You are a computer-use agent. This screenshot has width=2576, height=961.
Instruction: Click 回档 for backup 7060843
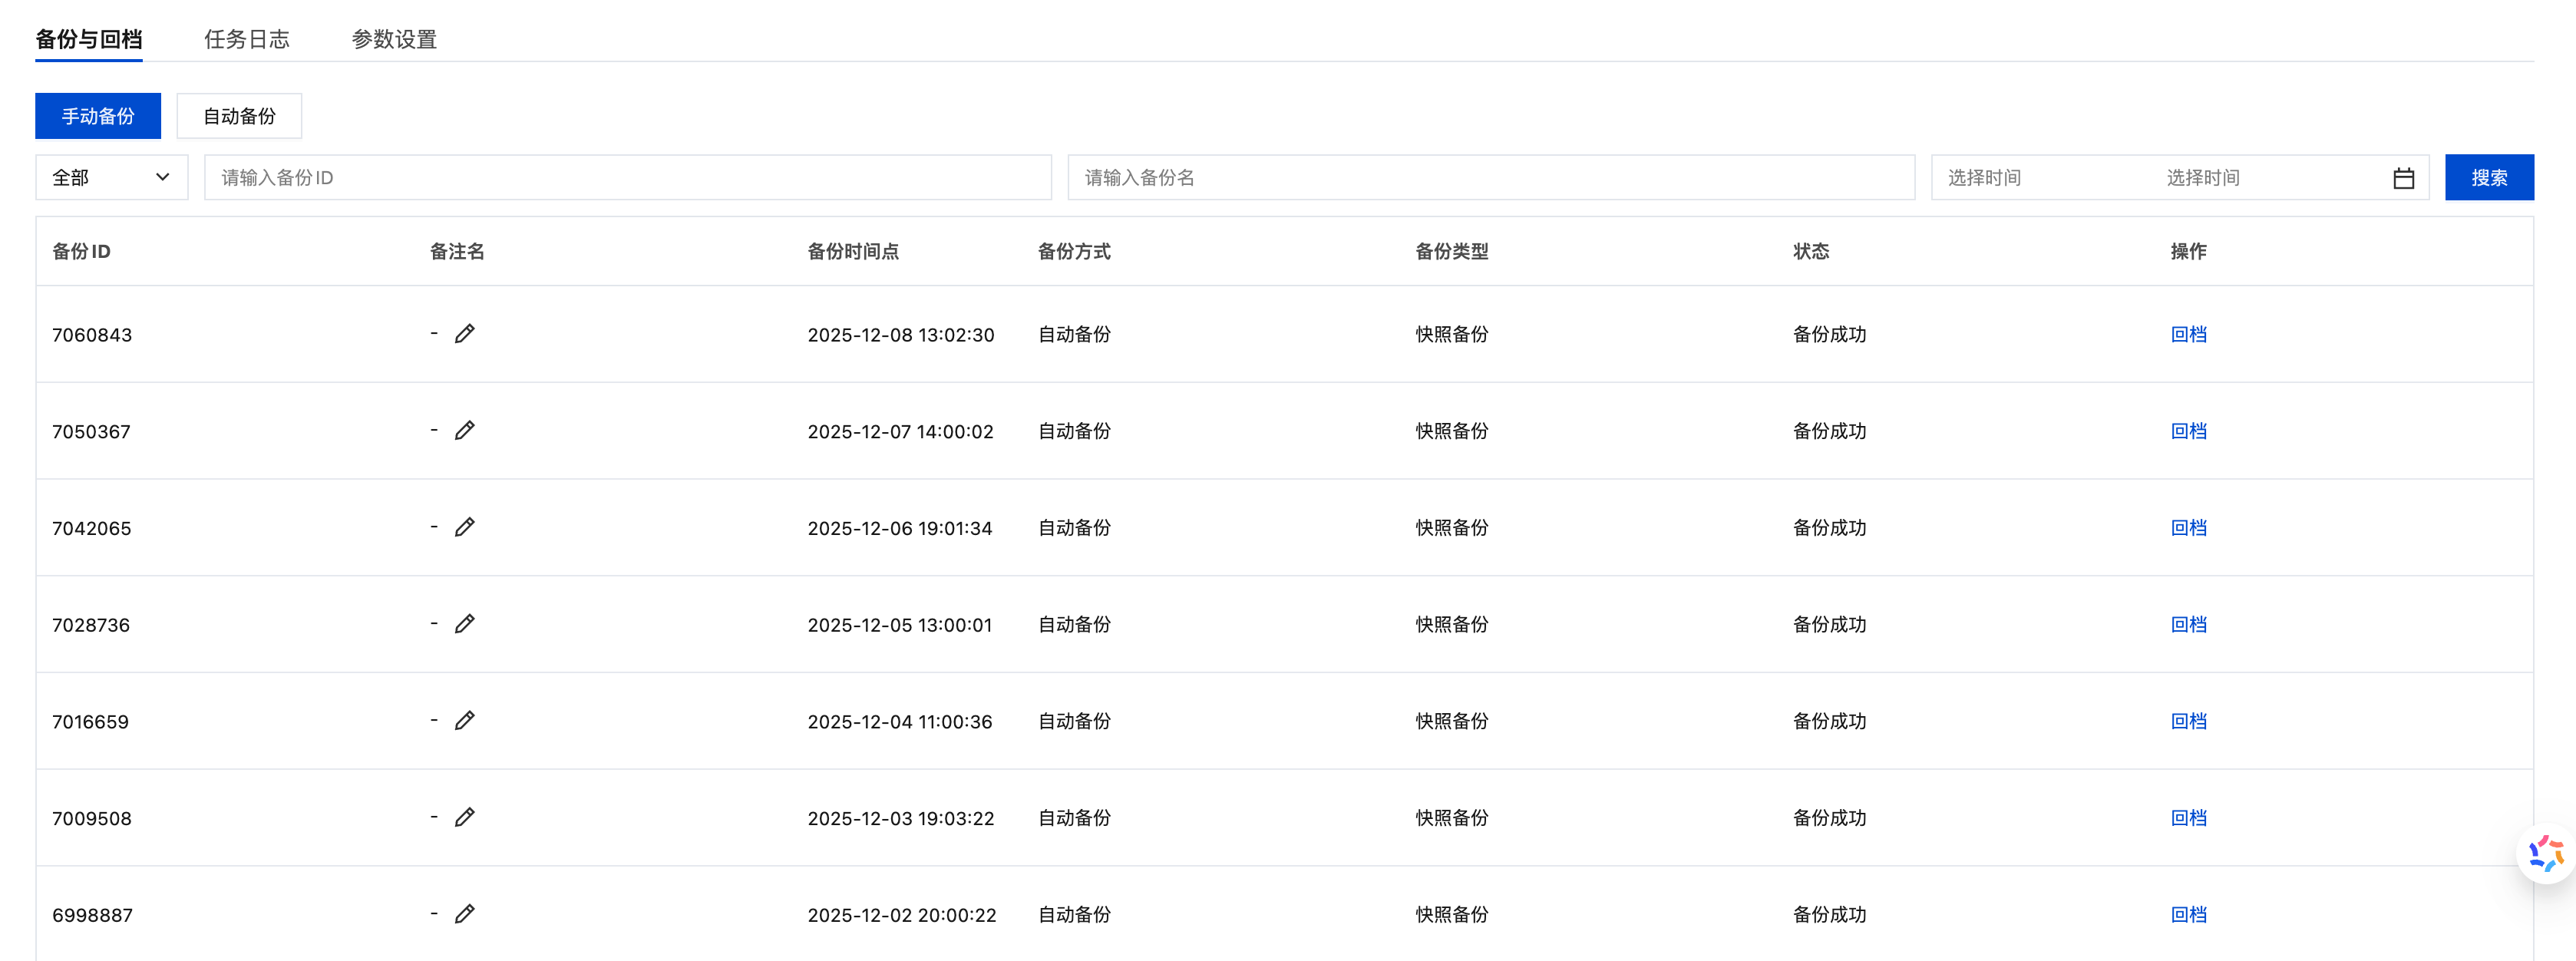[x=2188, y=334]
